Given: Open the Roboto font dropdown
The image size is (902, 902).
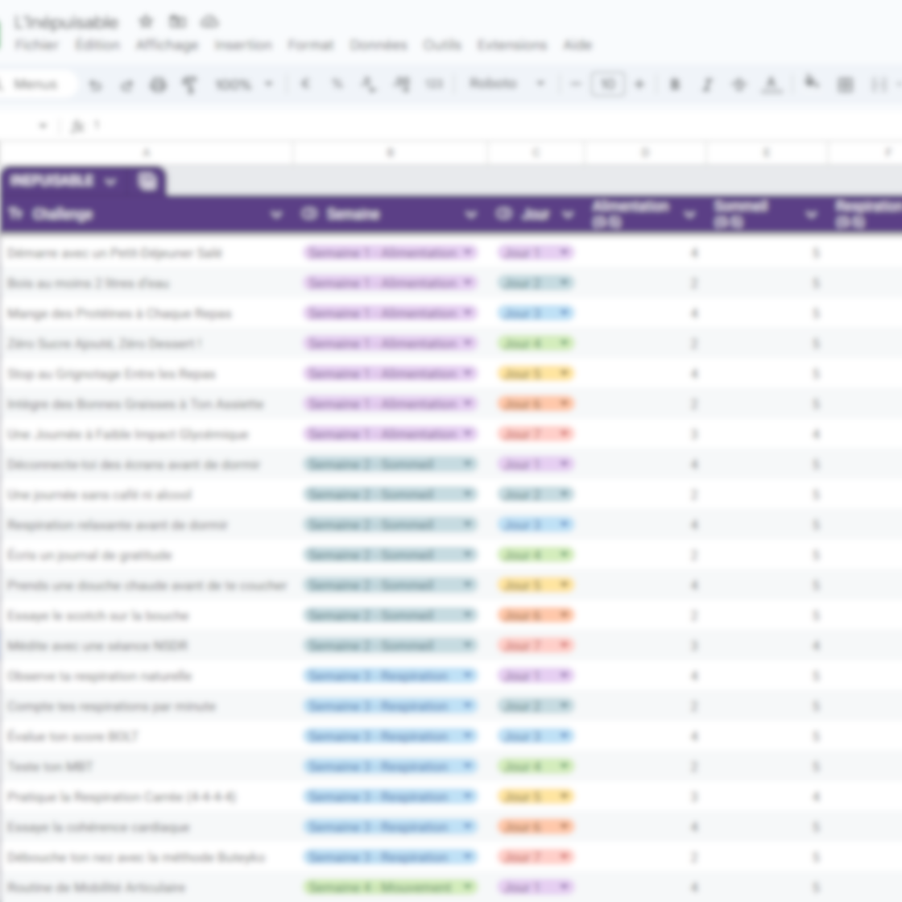Looking at the screenshot, I should pyautogui.click(x=507, y=84).
